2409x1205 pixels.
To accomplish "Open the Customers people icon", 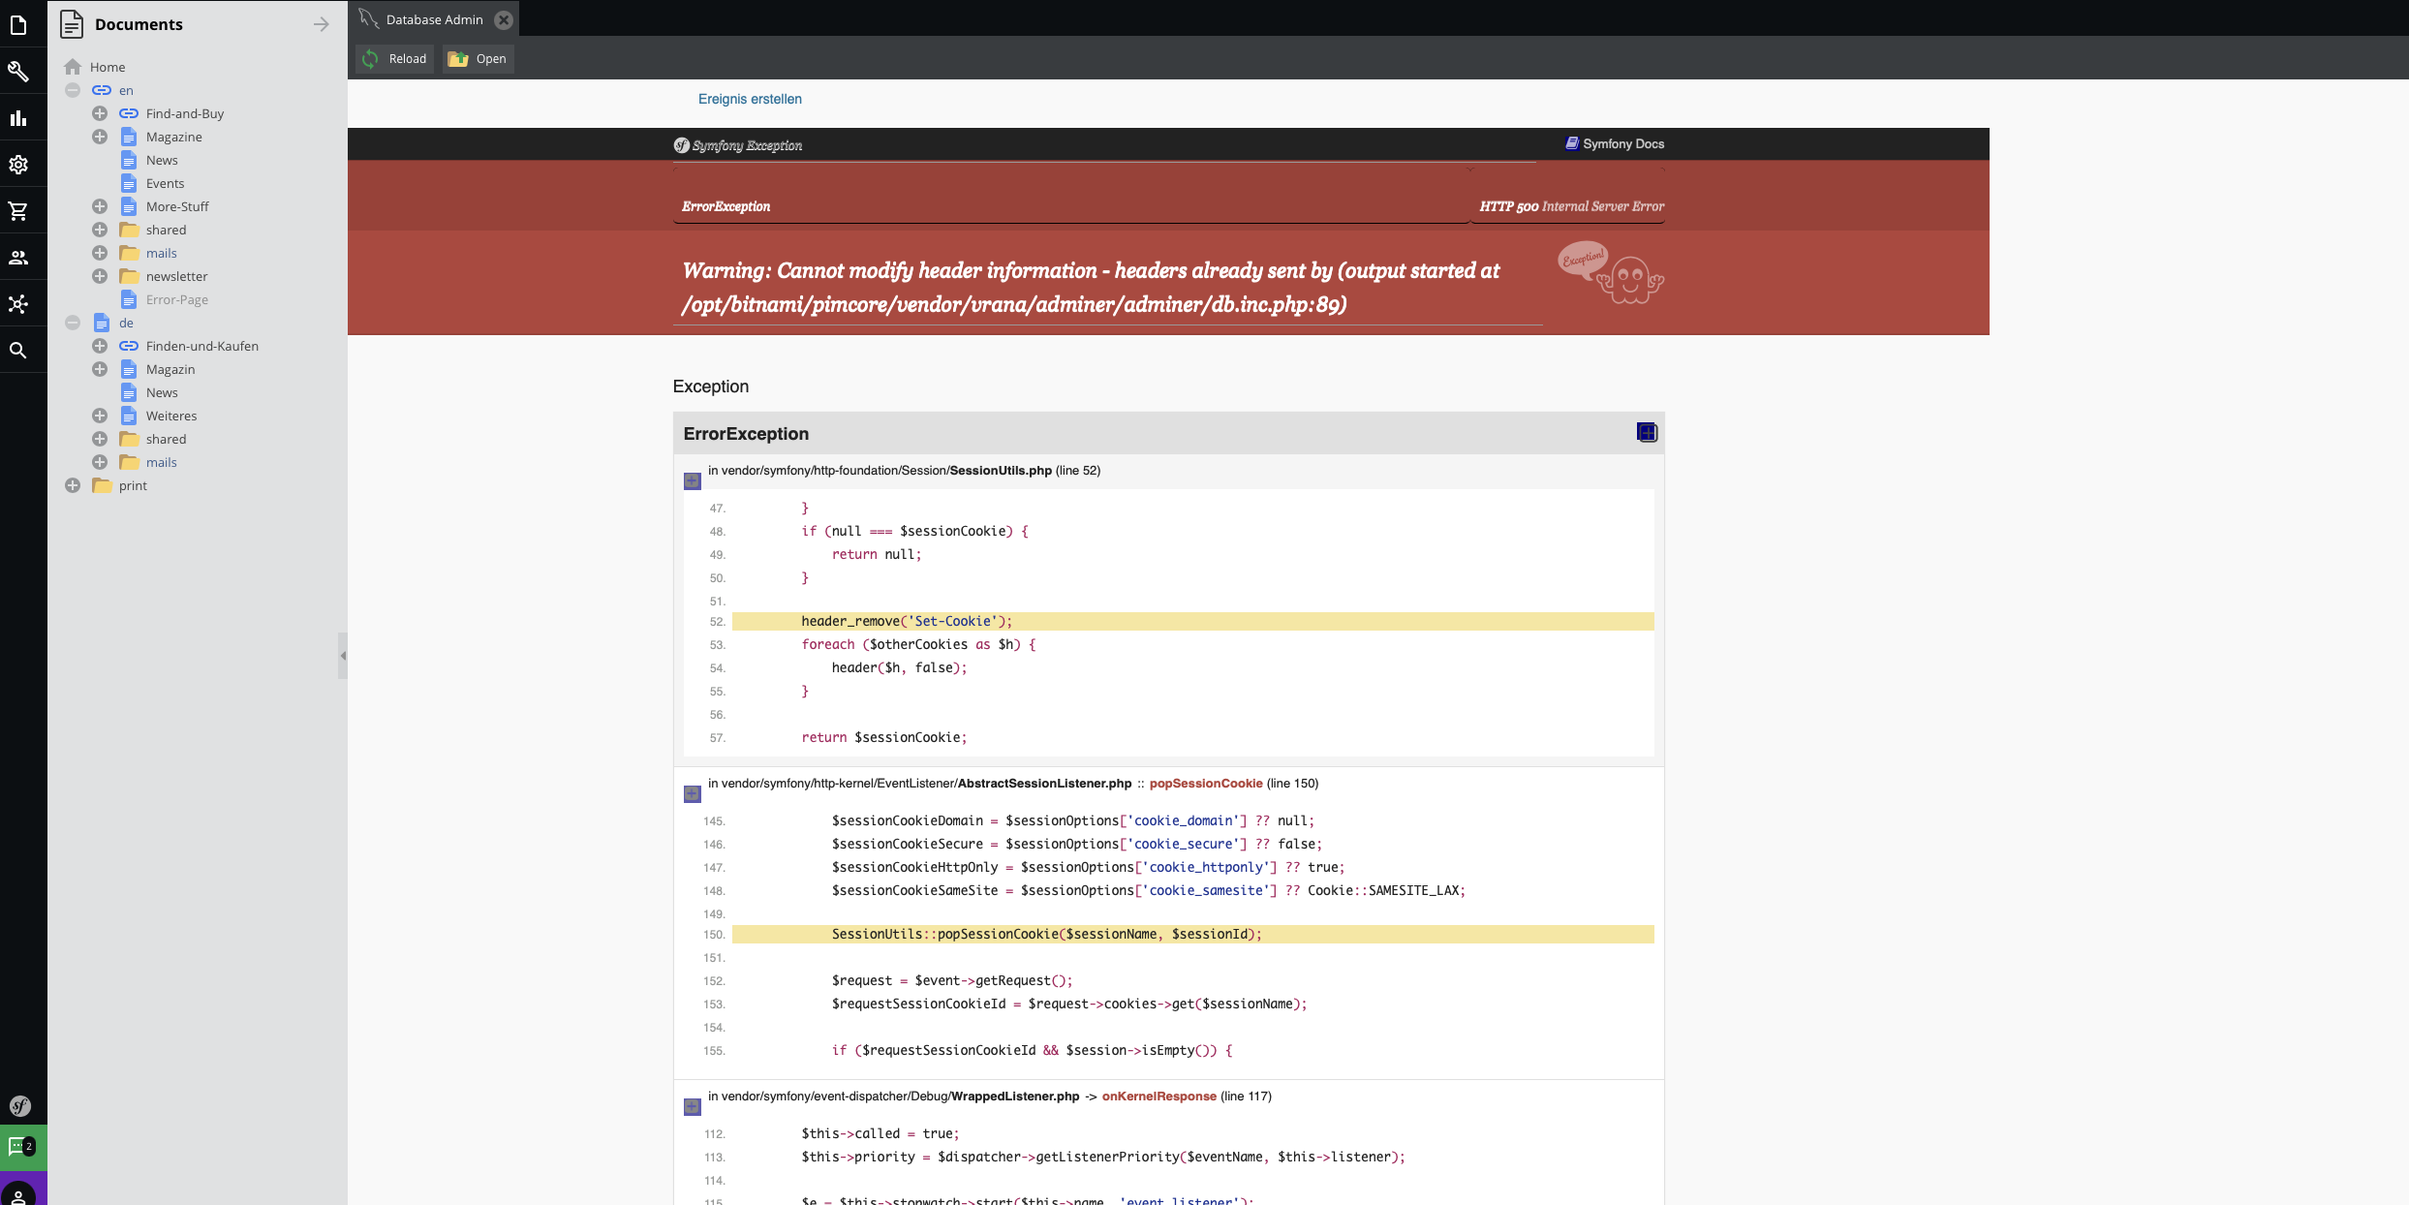I will [x=18, y=258].
